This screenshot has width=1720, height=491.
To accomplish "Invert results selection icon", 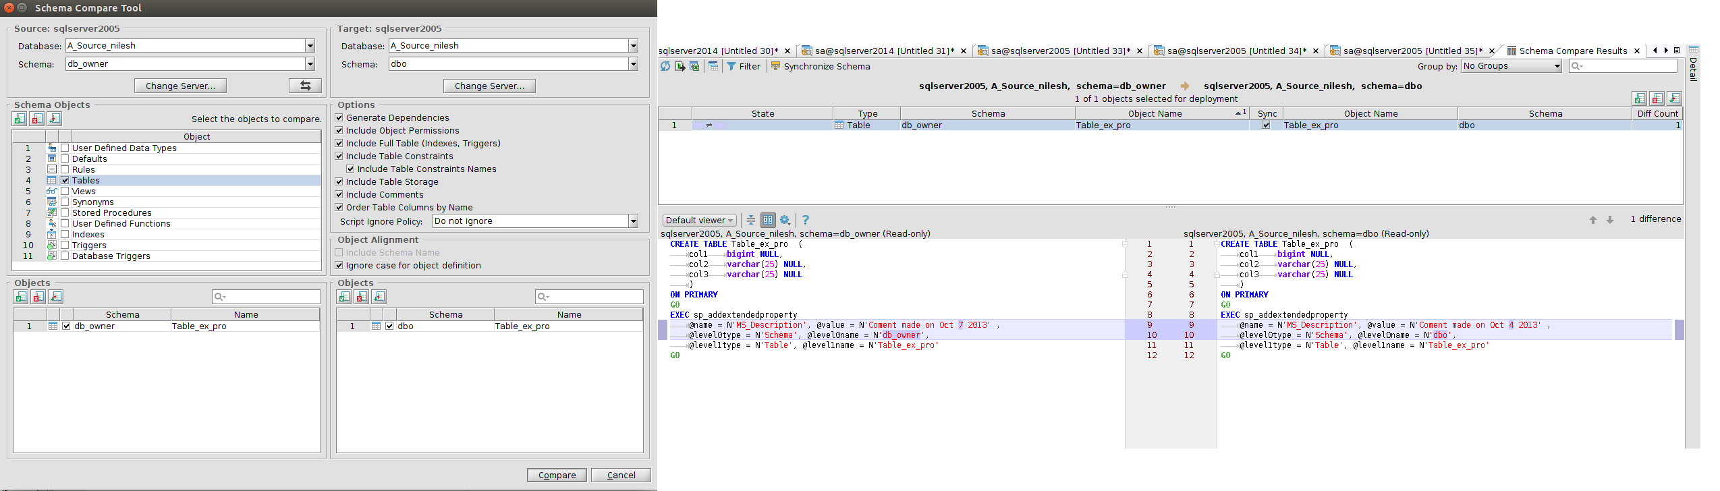I will 1674,98.
